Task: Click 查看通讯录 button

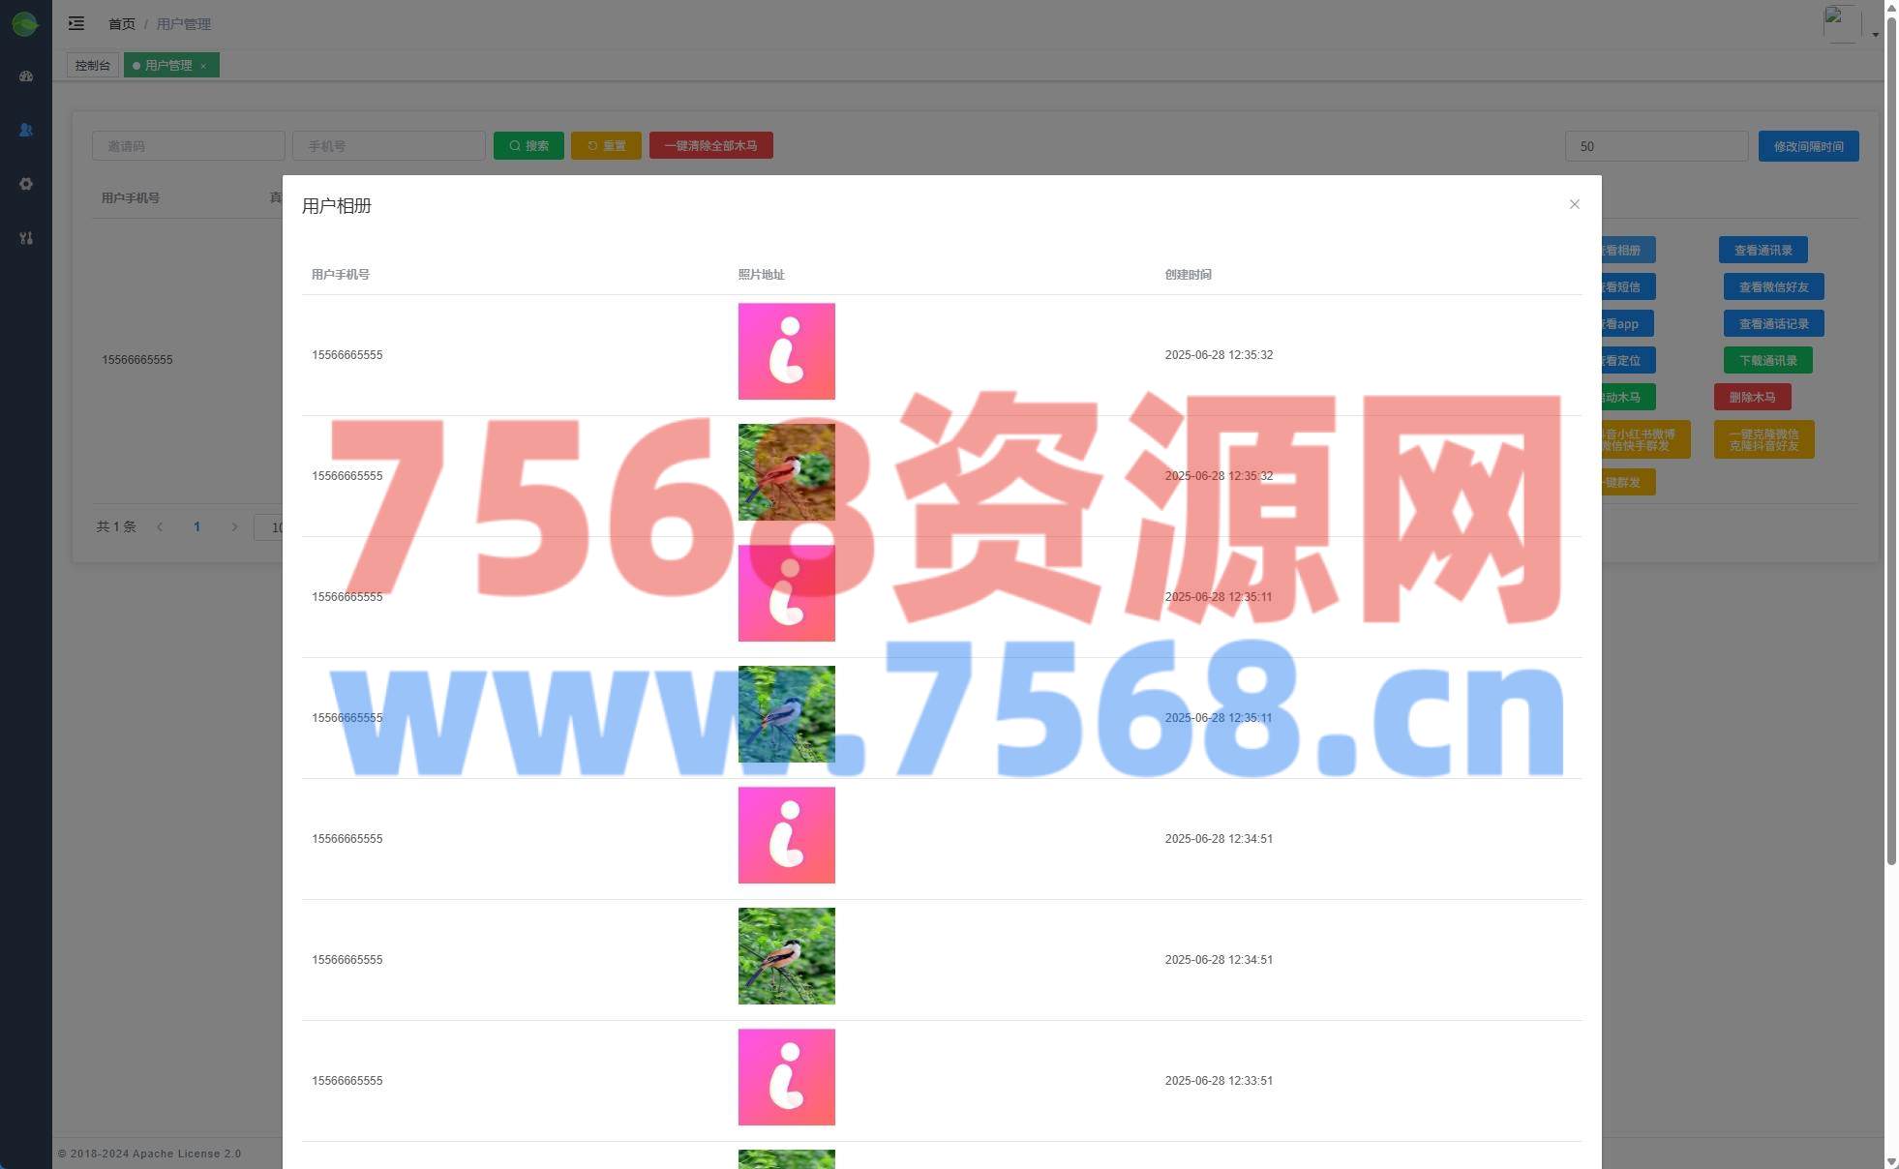Action: point(1763,250)
